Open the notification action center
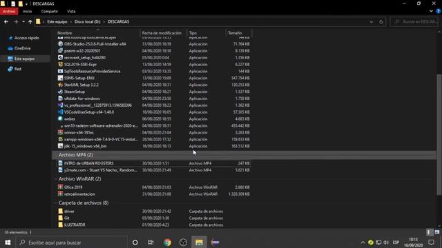The image size is (442, 248). (x=431, y=242)
